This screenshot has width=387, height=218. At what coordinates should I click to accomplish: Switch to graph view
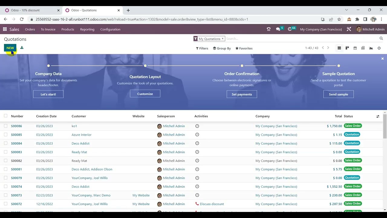371,48
